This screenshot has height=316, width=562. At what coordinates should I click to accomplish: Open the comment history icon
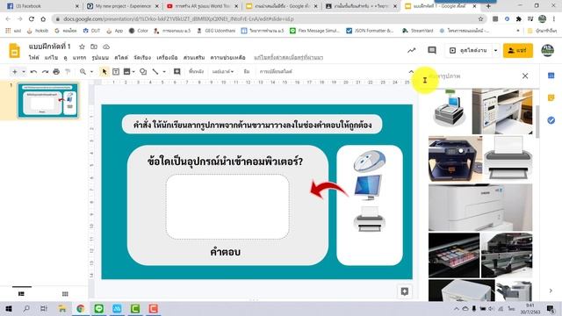coord(432,51)
